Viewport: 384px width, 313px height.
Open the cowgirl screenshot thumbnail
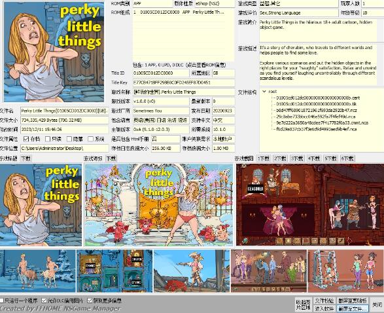tap(192, 271)
